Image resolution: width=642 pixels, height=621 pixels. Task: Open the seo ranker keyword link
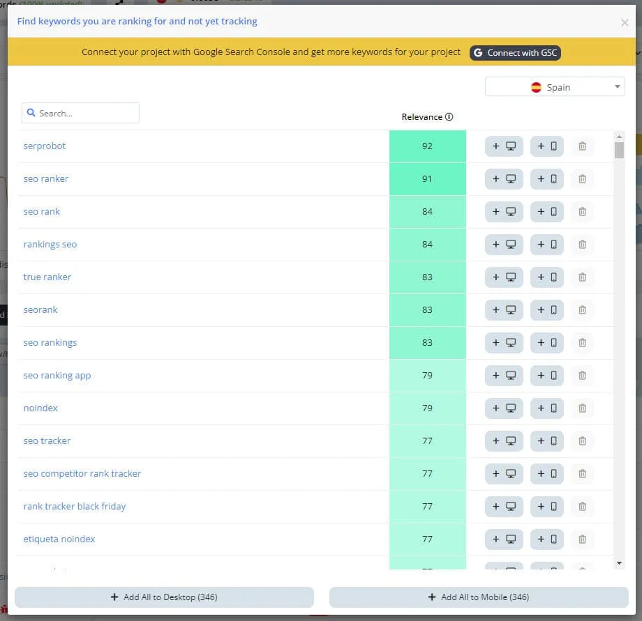tap(46, 178)
